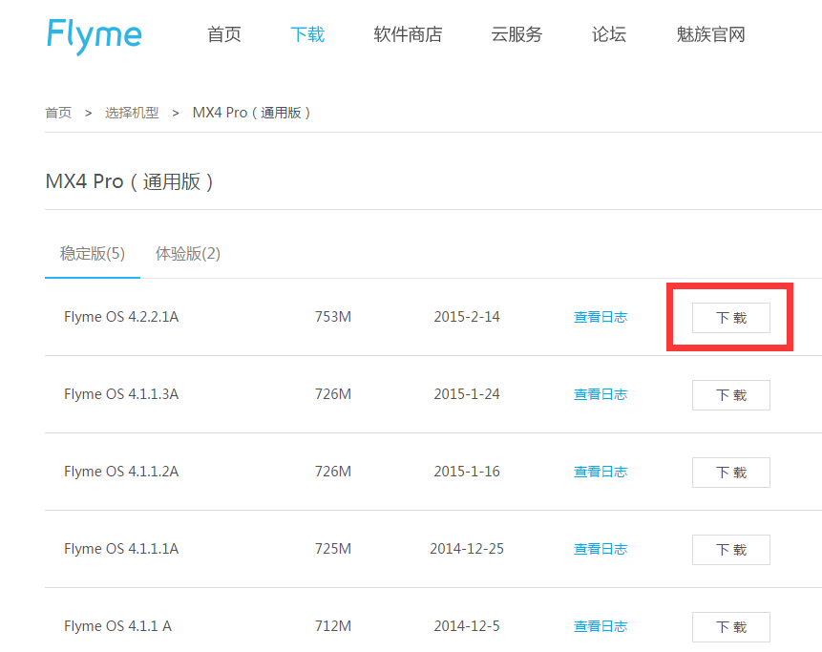Download Flyme OS 4.2.2.1A firmware

click(x=730, y=318)
